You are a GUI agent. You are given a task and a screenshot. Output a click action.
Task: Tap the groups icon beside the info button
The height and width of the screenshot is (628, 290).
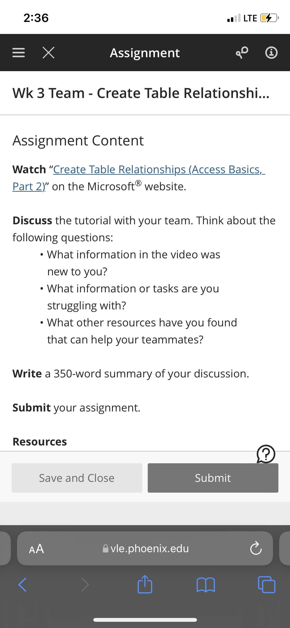point(242,53)
